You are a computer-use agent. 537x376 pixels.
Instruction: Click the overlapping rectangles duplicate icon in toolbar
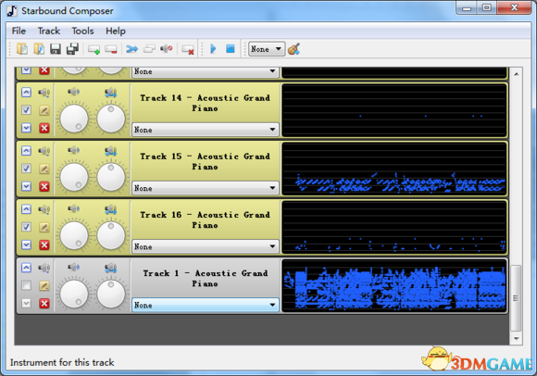(149, 49)
